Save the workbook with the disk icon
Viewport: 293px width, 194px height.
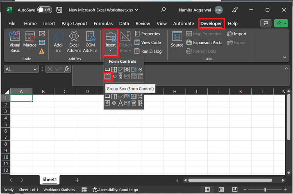click(x=59, y=10)
